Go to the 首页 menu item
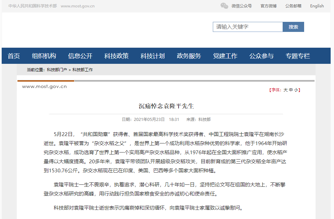The width and height of the screenshot is (334, 219). 14,56
